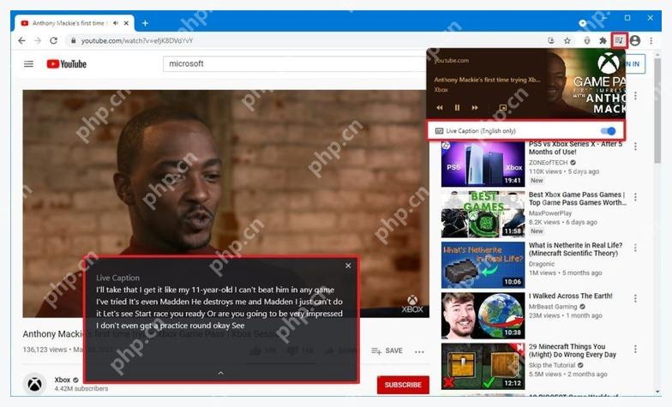Close the Anthony Mackie tab
Image resolution: width=672 pixels, height=407 pixels.
(x=127, y=23)
